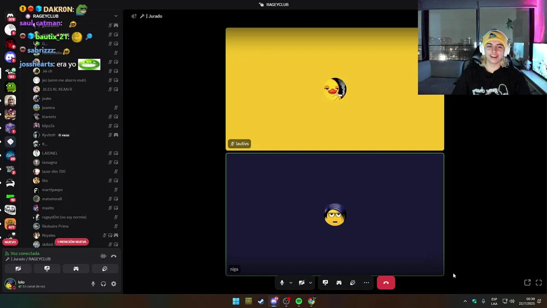Expand RAGEYCLUB server dropdown menu
This screenshot has width=547, height=308.
coord(116,16)
